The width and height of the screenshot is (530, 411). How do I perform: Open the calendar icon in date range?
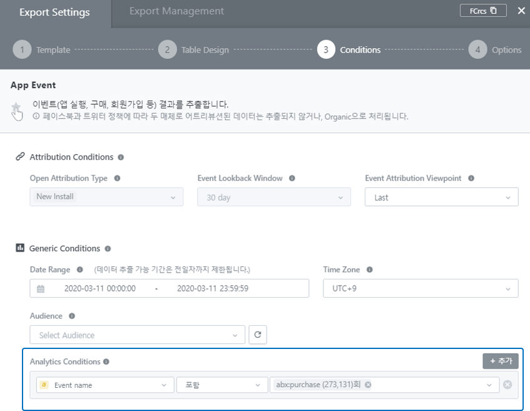(x=41, y=289)
